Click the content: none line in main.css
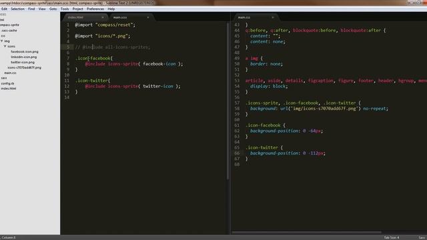This screenshot has width=427, height=240. click(x=268, y=41)
